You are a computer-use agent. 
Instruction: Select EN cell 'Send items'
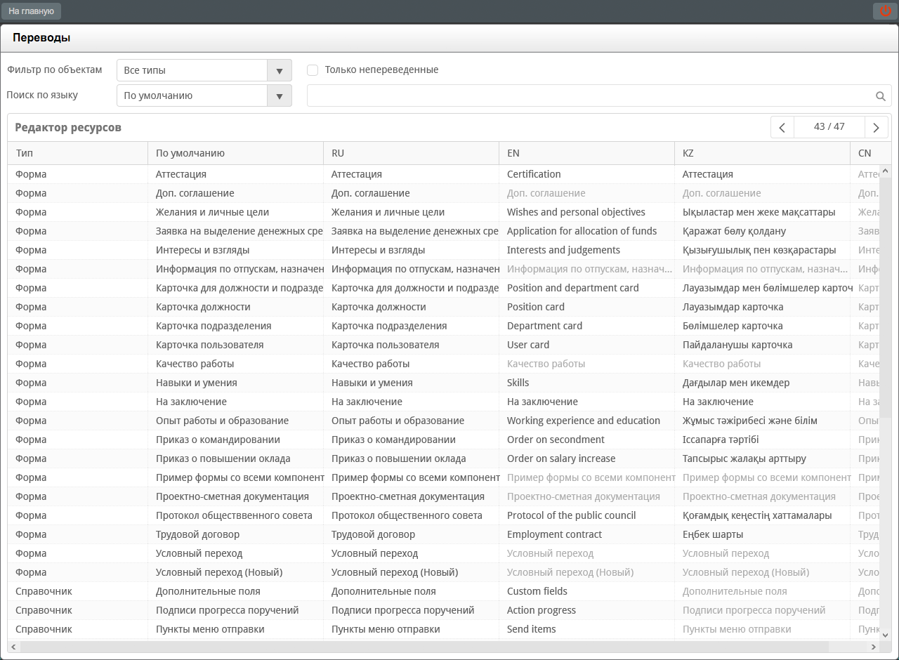(587, 629)
